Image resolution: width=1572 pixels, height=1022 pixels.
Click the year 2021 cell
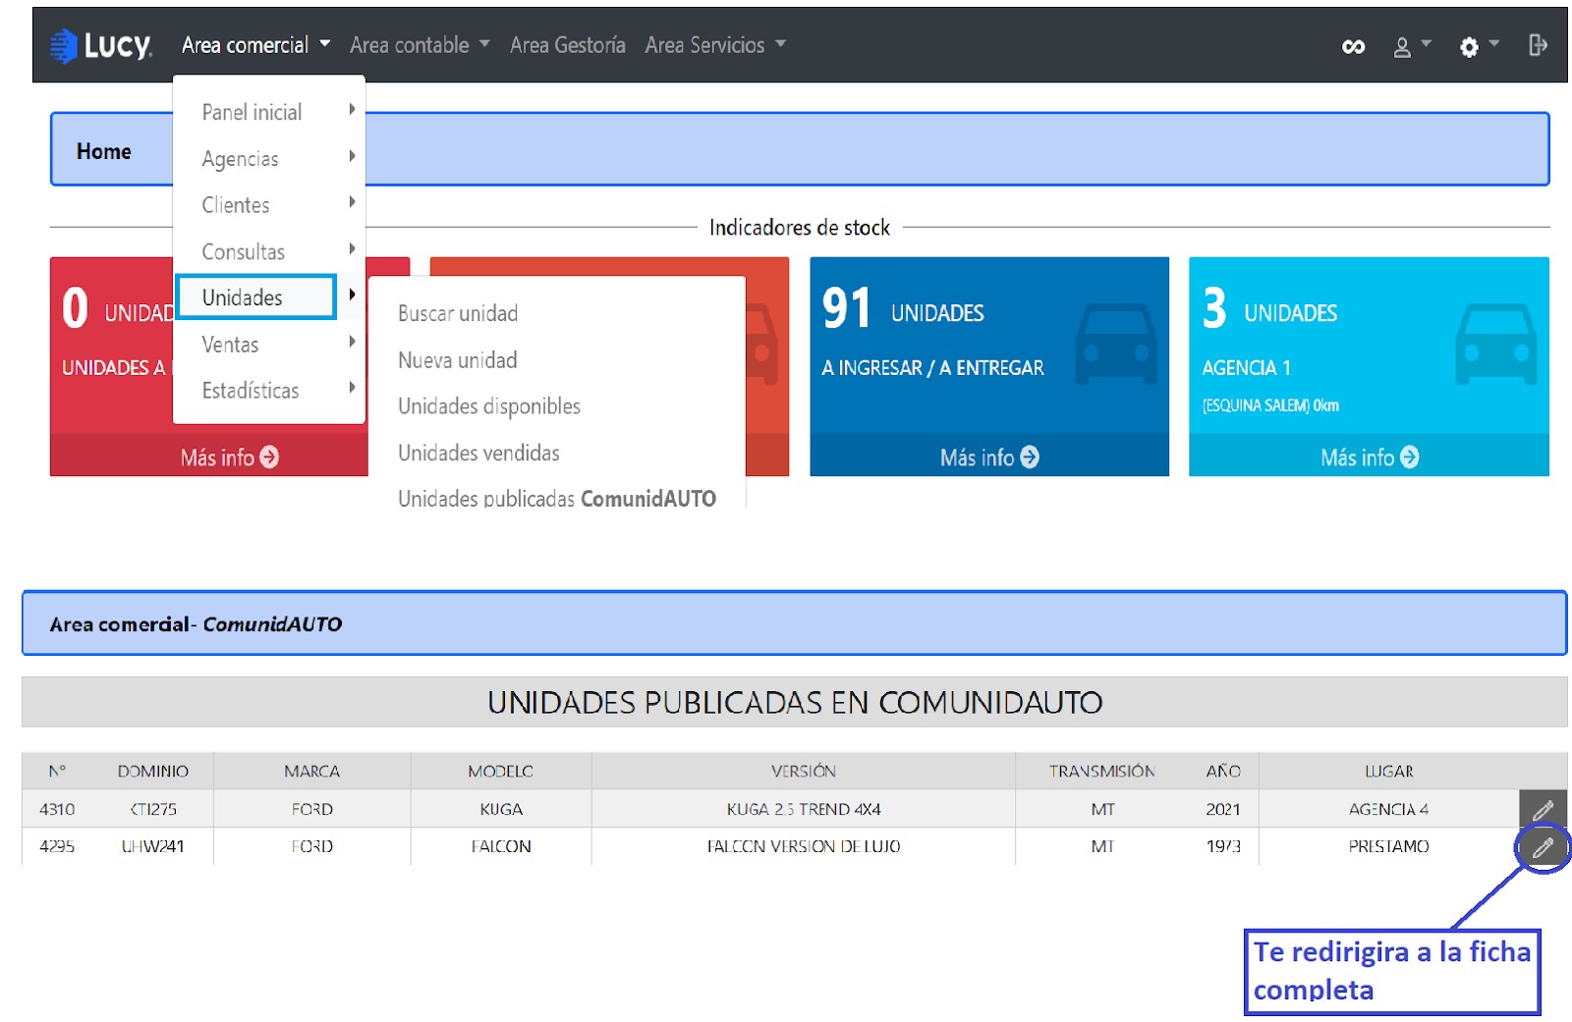click(1224, 810)
